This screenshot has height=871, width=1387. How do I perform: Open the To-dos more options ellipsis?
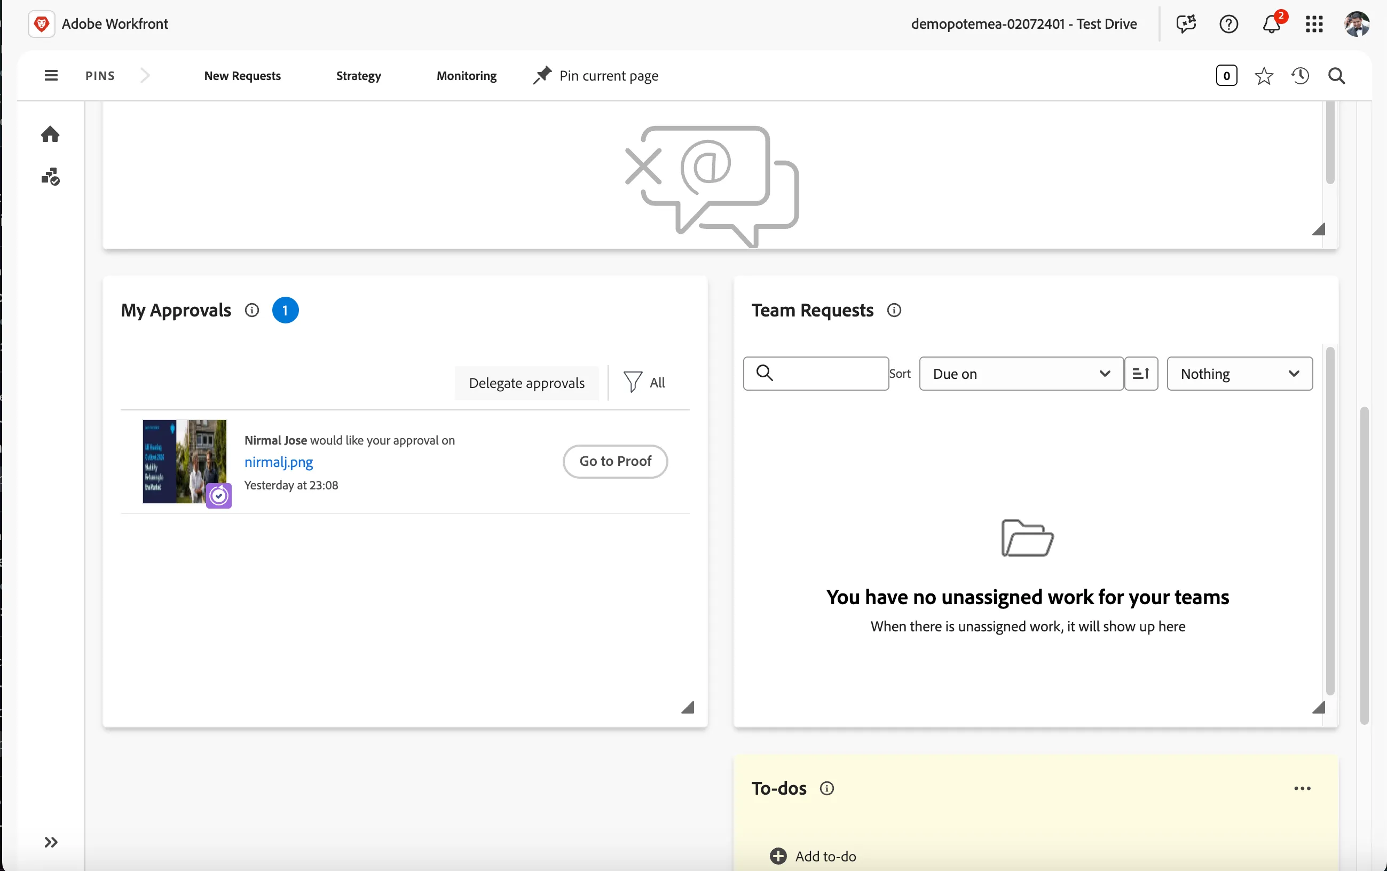(x=1302, y=788)
